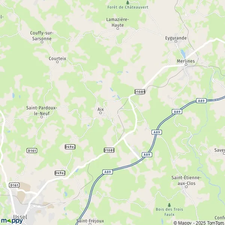Click the Lamazière-Haute town marker
Image resolution: width=225 pixels, height=225 pixels.
click(118, 28)
